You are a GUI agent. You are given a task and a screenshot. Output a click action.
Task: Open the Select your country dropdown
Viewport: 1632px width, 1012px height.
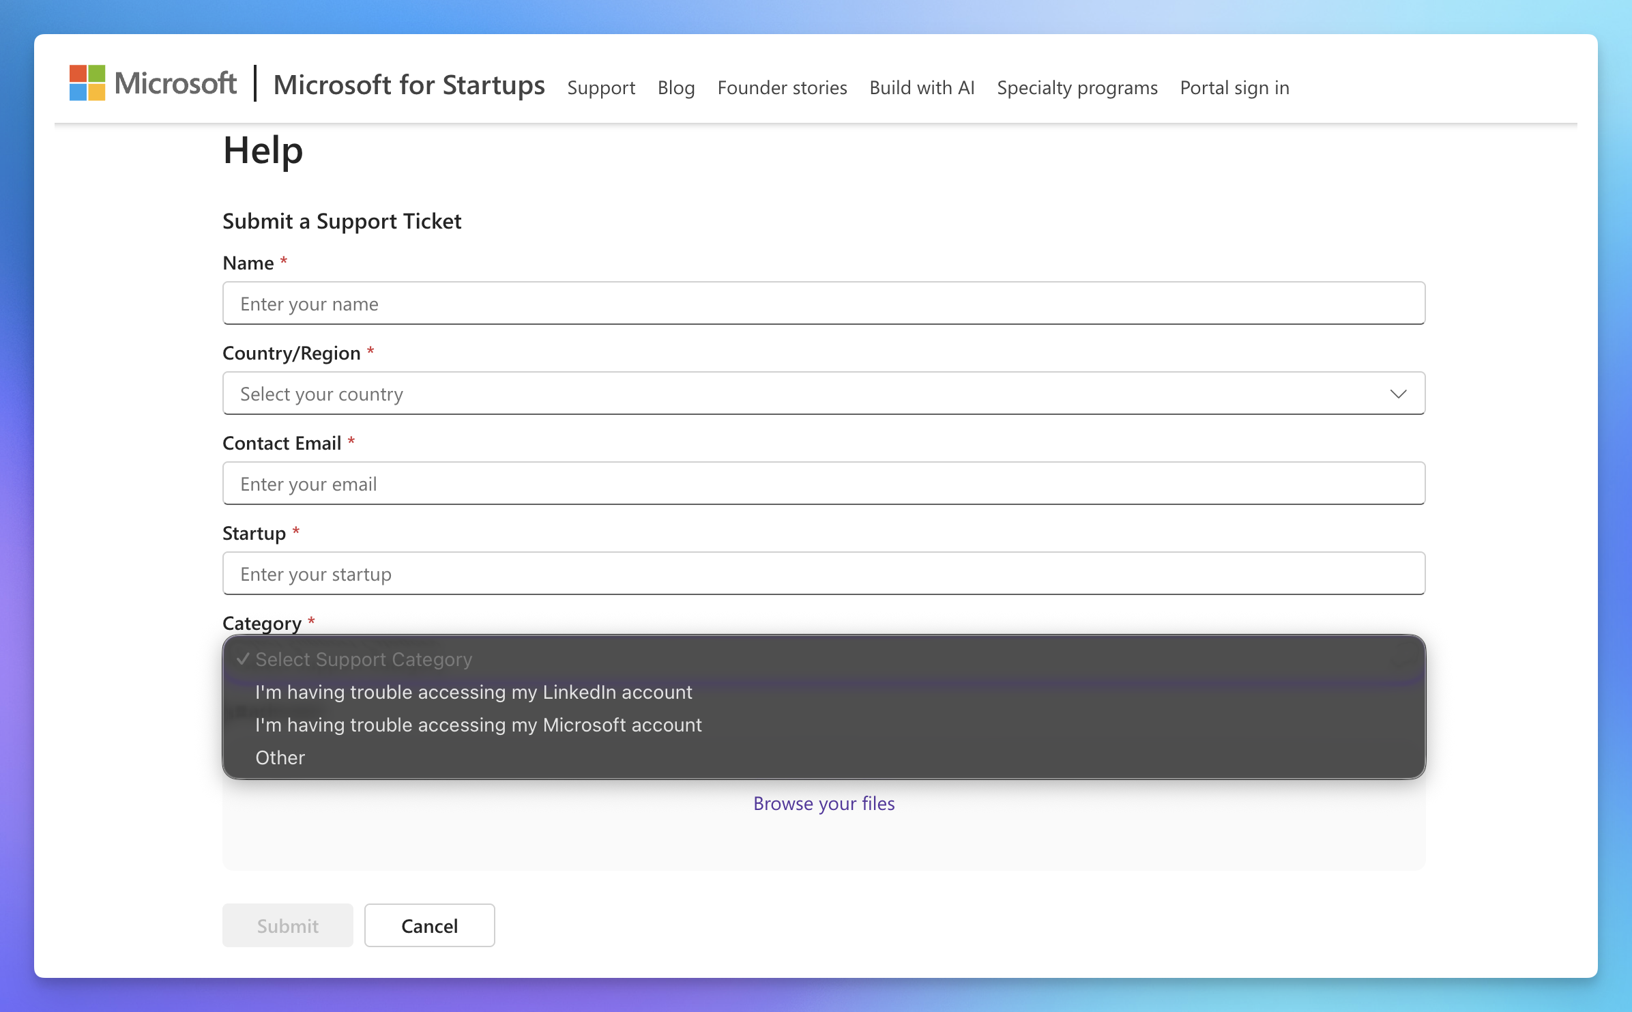pos(824,394)
